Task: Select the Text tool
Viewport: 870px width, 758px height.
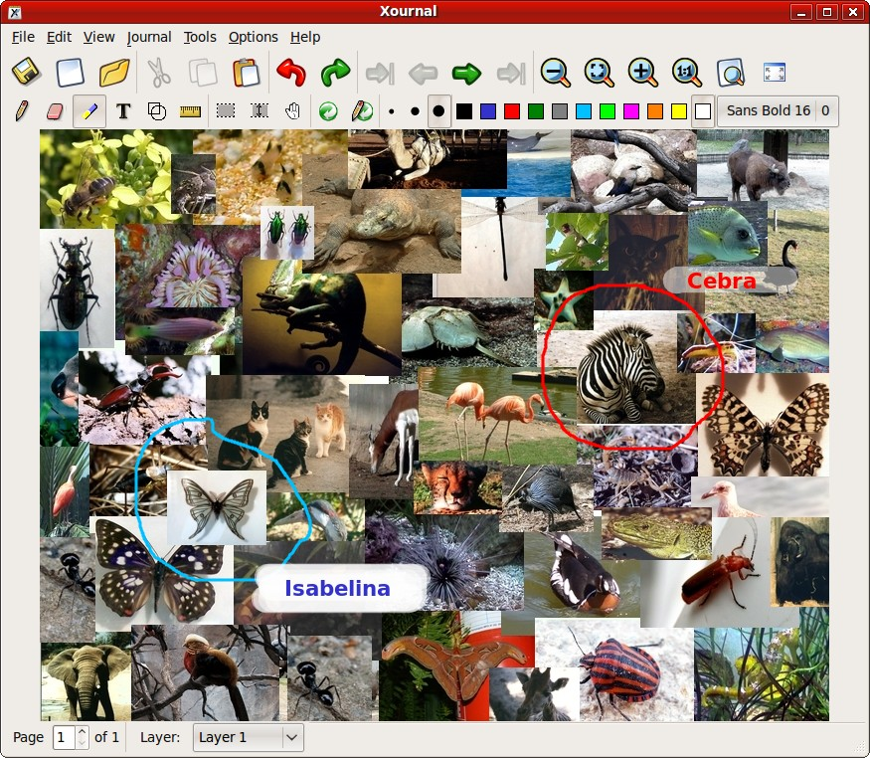Action: [x=123, y=110]
